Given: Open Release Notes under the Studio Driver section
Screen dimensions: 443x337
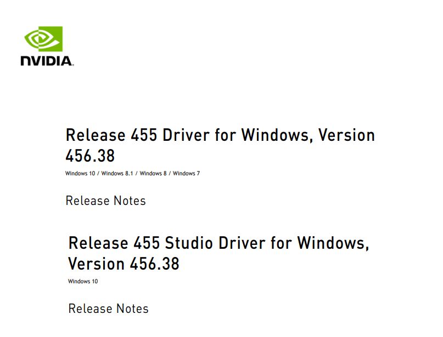Looking at the screenshot, I should point(109,309).
